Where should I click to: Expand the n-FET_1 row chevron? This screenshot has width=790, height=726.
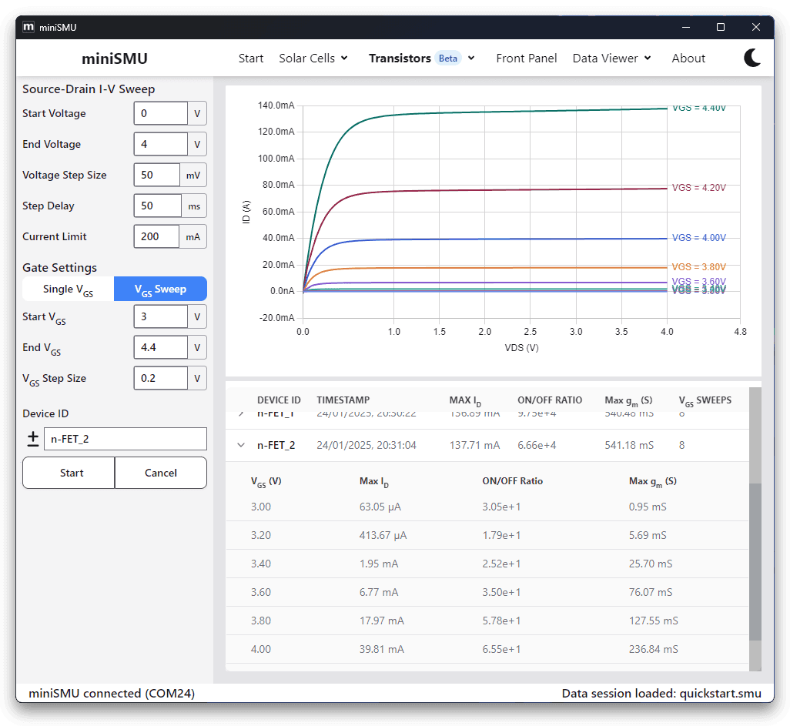241,413
